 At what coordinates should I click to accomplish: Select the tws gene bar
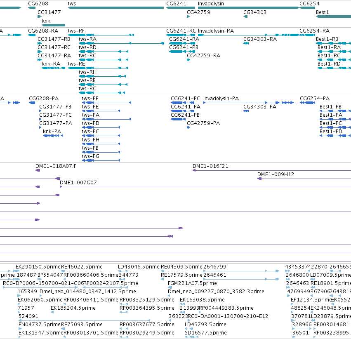click(x=116, y=8)
